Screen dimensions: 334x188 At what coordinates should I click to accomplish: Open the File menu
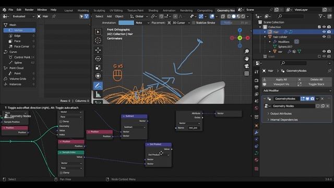coord(10,10)
